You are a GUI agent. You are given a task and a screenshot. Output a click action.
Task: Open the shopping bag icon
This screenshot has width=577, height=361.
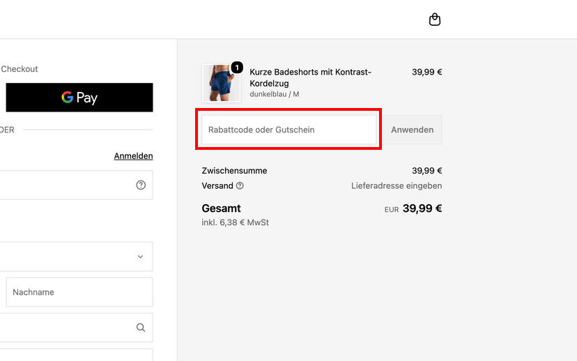435,20
